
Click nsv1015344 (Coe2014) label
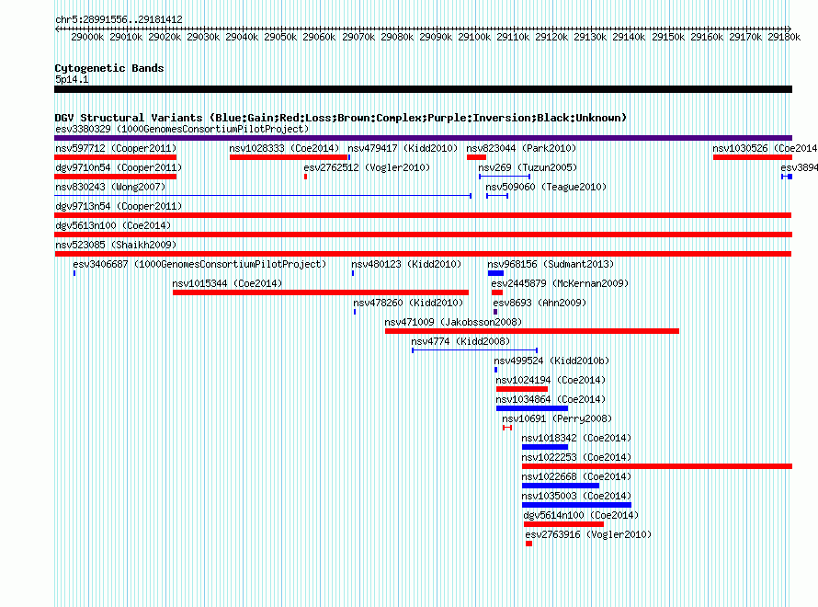click(x=227, y=283)
